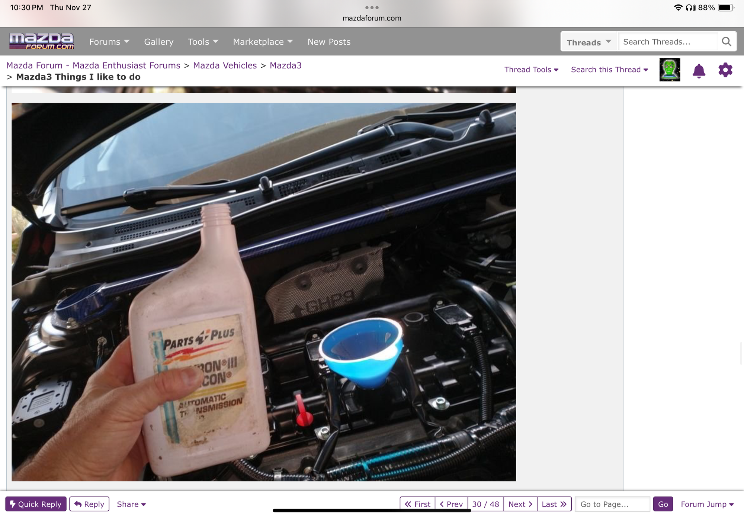Expand the Thread Tools menu
Viewport: 744px width, 517px height.
pos(531,70)
